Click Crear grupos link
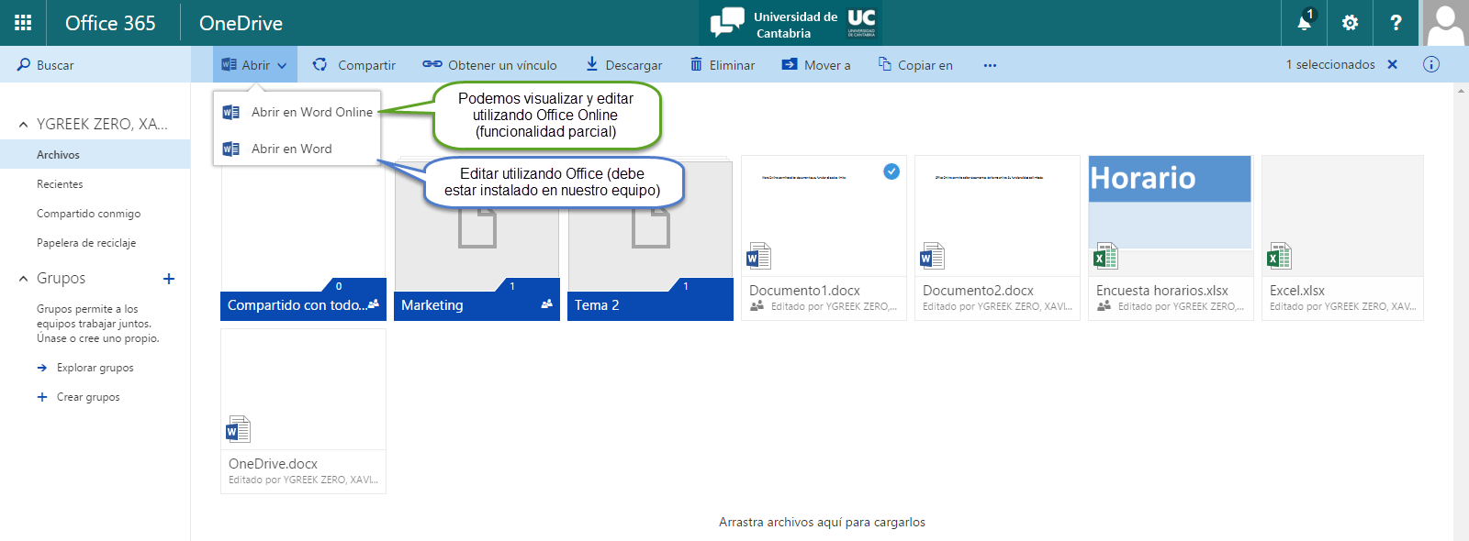Screen dimensions: 1469x541 point(88,397)
